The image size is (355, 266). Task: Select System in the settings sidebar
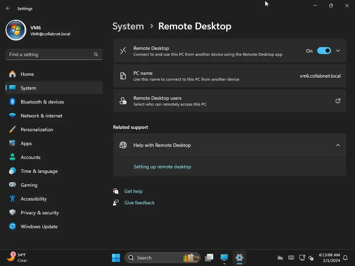click(54, 88)
